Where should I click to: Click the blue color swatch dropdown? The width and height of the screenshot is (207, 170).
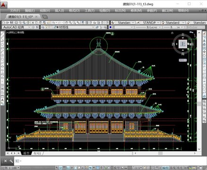click(121, 27)
